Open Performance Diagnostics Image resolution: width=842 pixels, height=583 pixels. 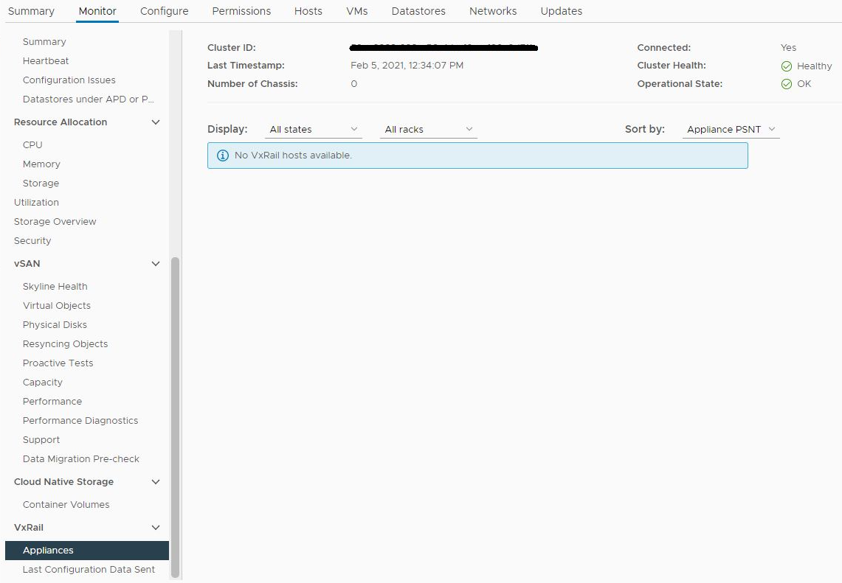point(80,421)
